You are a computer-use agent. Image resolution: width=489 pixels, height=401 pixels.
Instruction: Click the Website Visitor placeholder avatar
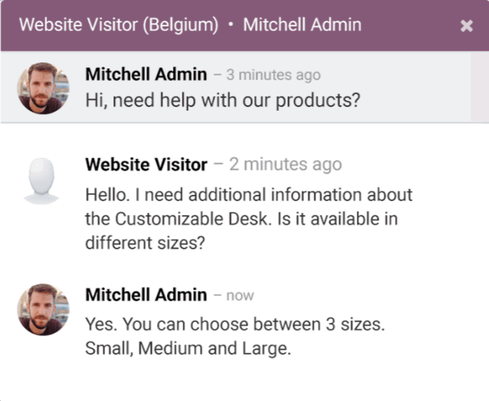click(41, 181)
